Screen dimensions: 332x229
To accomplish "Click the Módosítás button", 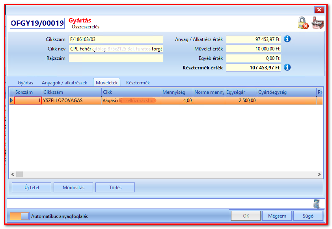I will pos(73,188).
